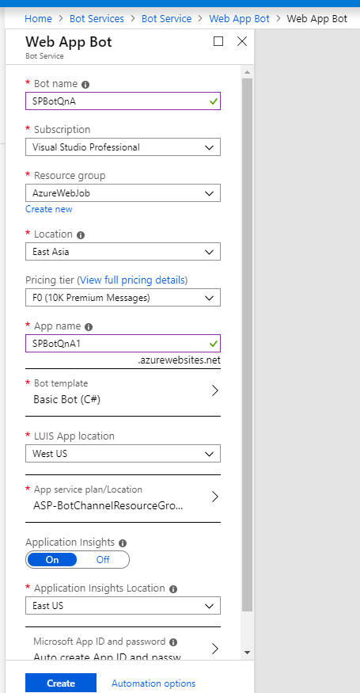Screen dimensions: 360x693
Task: Open View full pricing details link
Action: pyautogui.click(x=132, y=280)
